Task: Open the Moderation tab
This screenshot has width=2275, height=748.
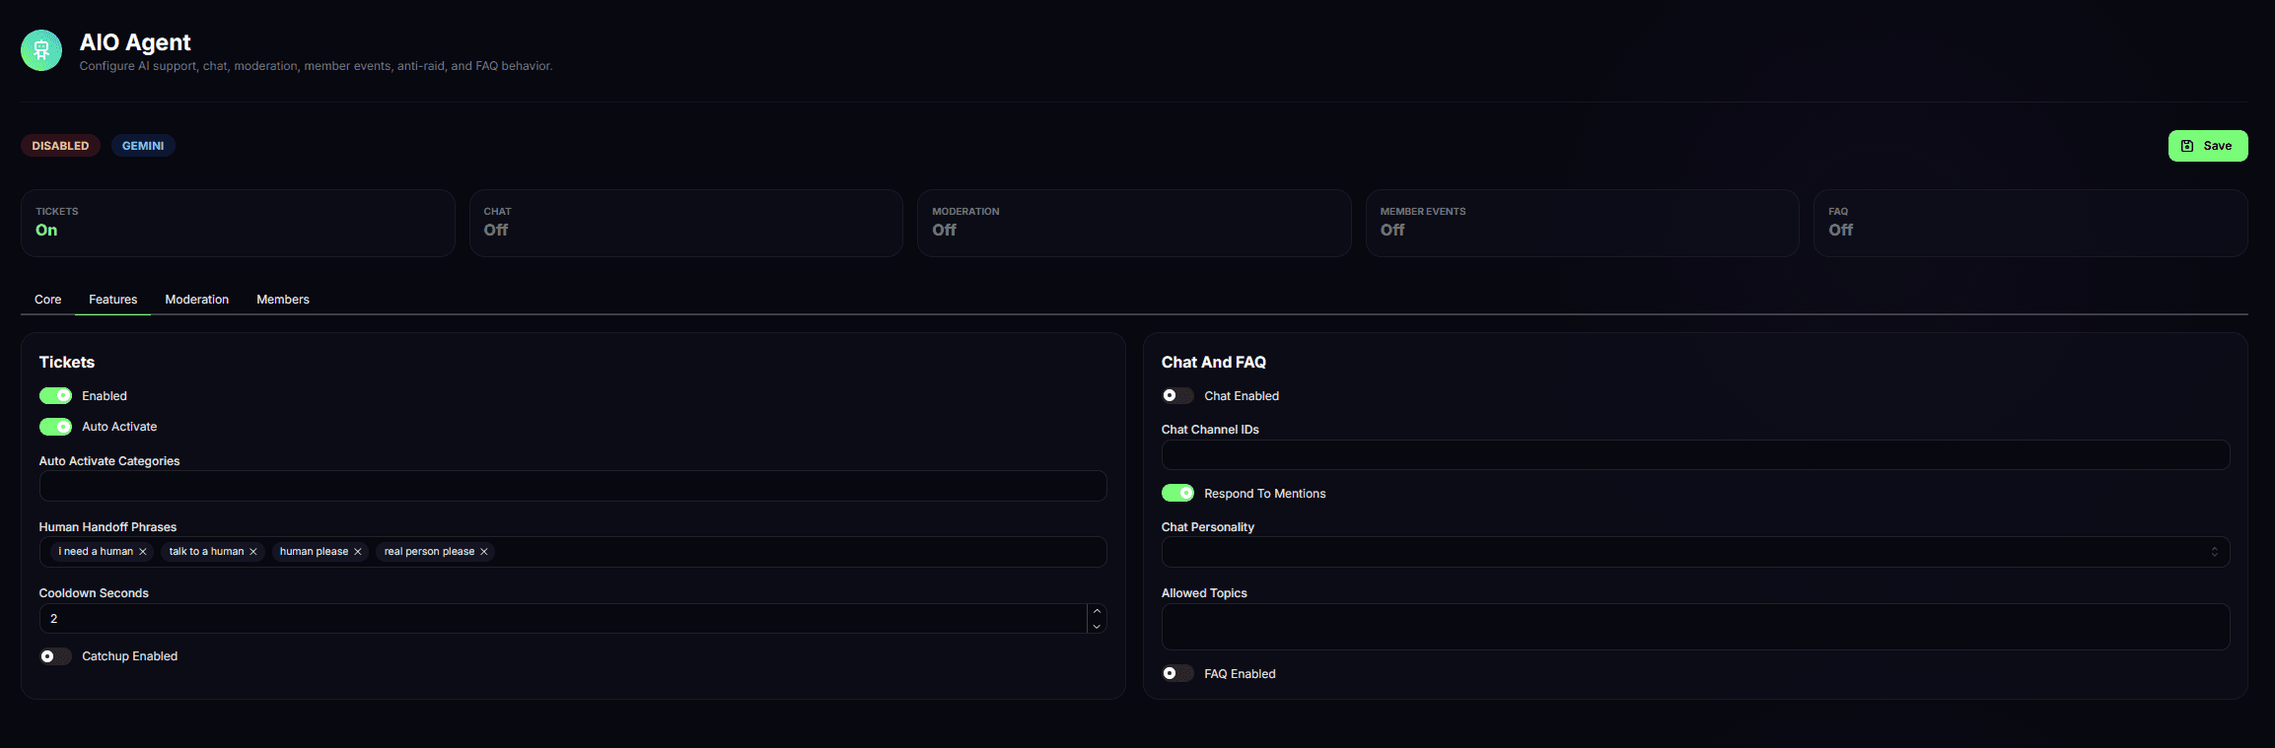Action: pos(197,300)
